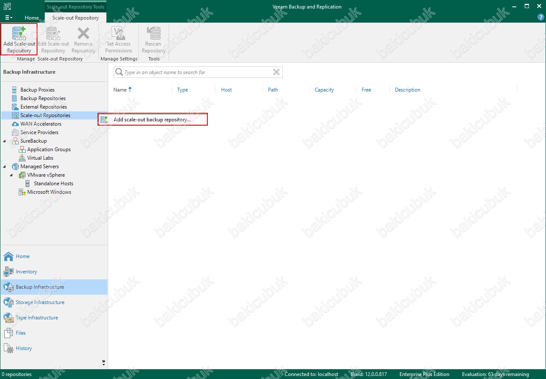
Task: Click the Inventory monitor icon
Action: point(9,272)
